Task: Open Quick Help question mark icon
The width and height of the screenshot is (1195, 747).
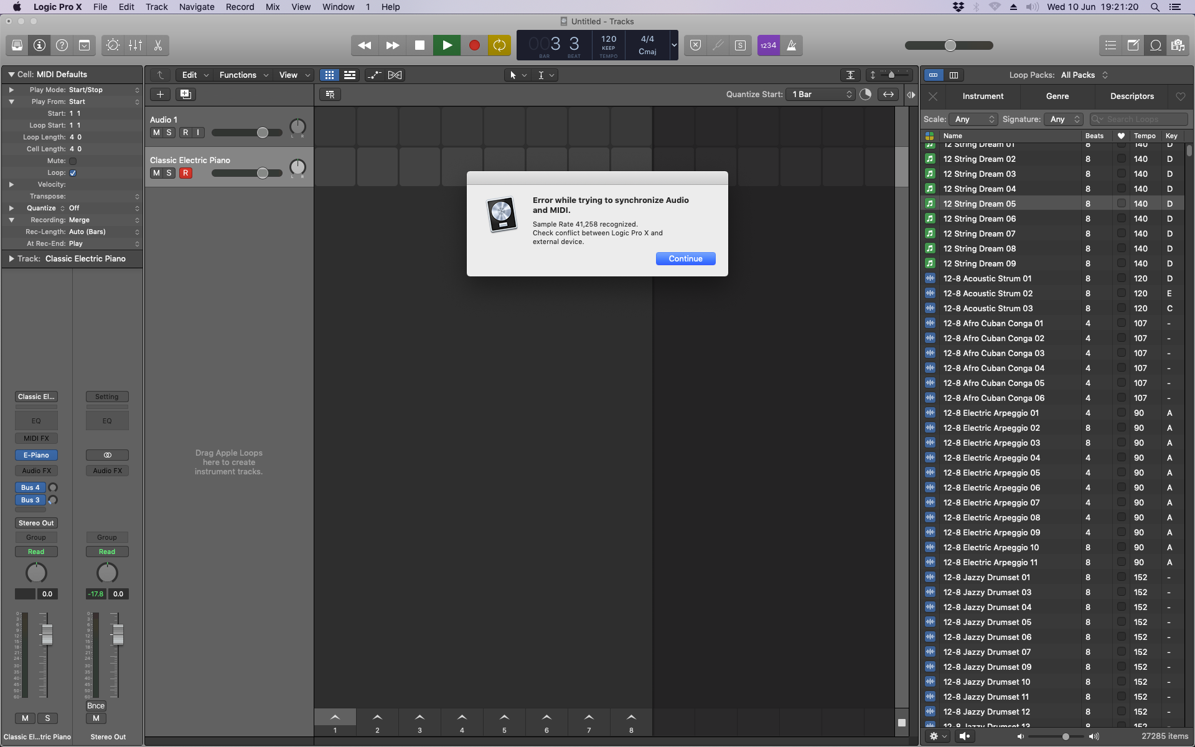Action: click(62, 45)
